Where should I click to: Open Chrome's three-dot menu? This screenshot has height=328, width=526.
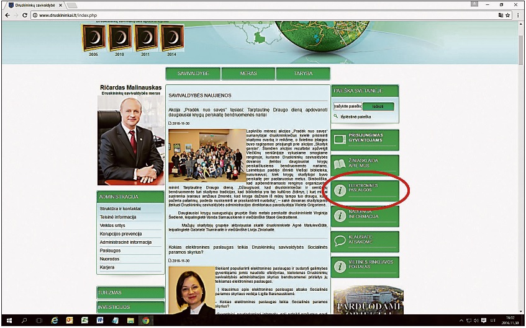[x=518, y=16]
